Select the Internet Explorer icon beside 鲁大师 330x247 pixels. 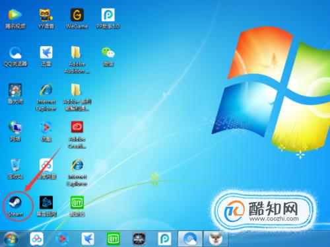point(46,97)
